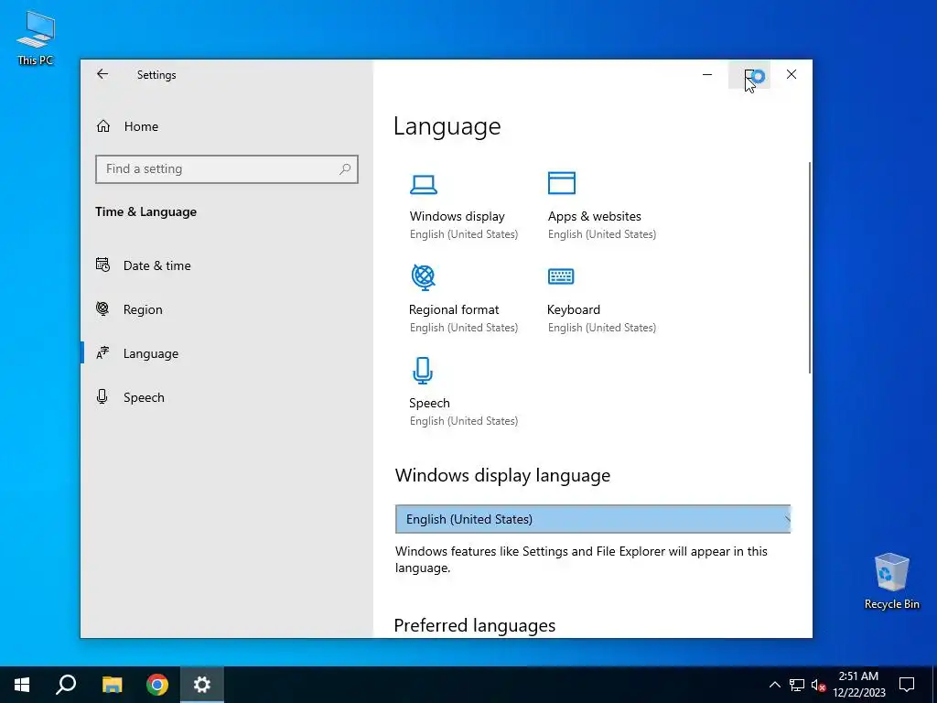Viewport: 937px width, 703px height.
Task: Click the magnifier icon in the search box
Action: [x=345, y=169]
